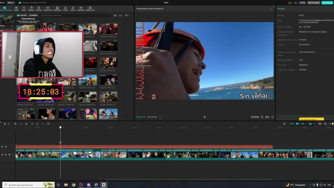Show hidden system tray icons
The image size is (334, 188).
[x=310, y=185]
